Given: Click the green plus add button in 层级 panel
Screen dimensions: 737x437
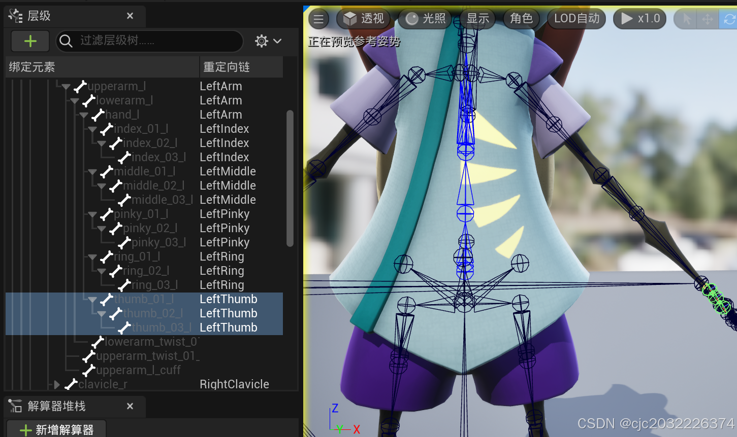Looking at the screenshot, I should 30,41.
